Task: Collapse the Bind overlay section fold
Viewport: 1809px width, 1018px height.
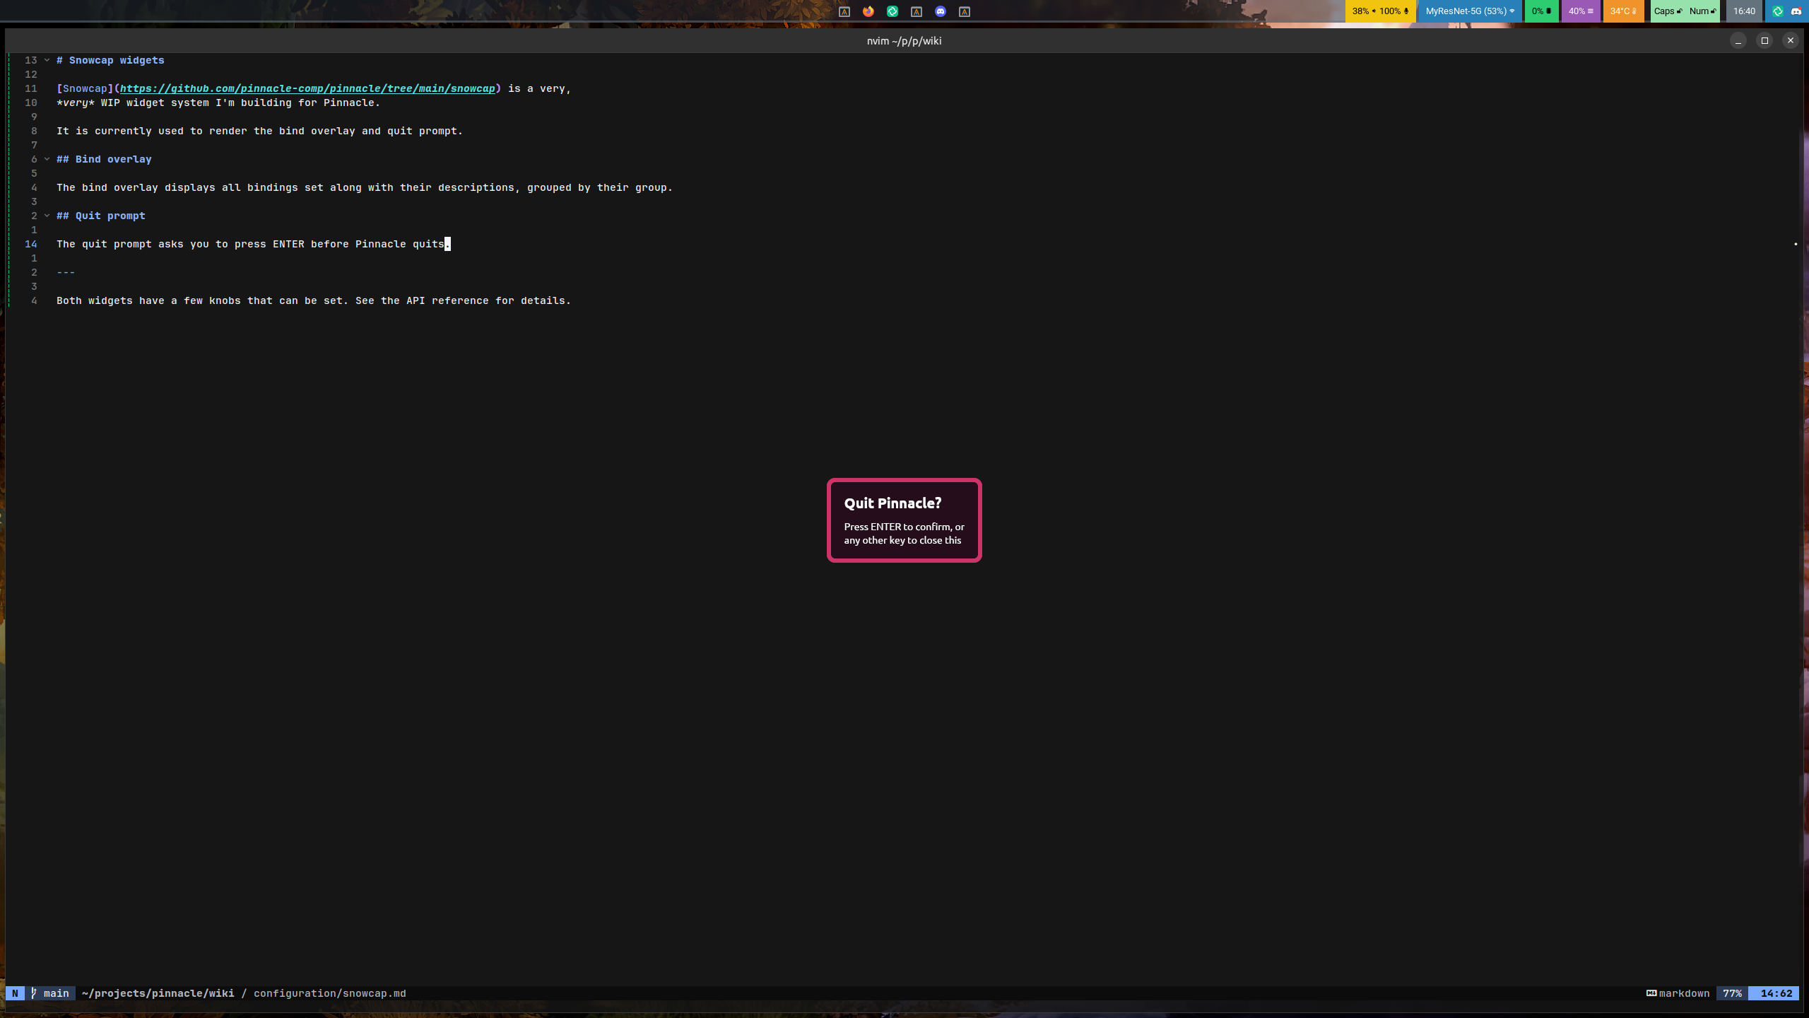Action: coord(47,159)
